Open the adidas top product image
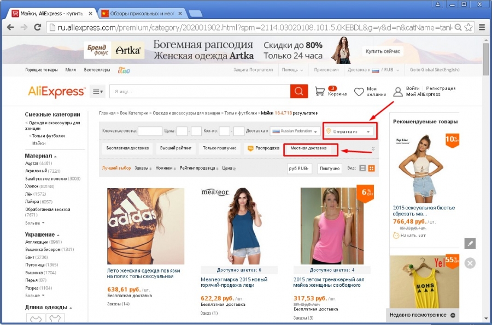 (x=145, y=226)
